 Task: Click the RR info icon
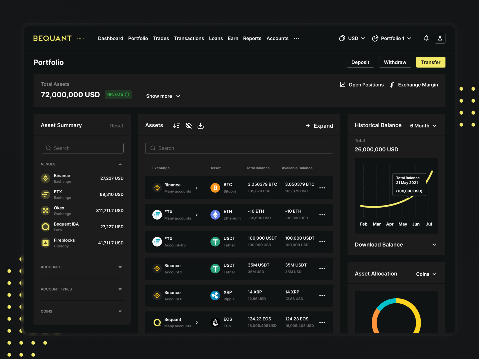tap(127, 95)
